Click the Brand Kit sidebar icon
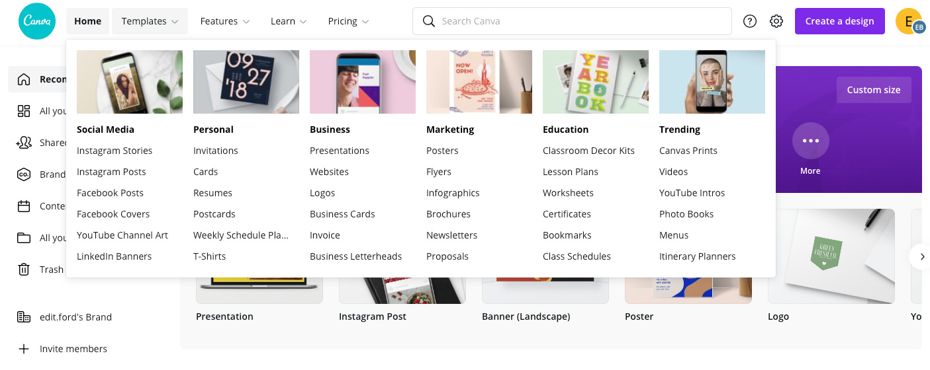 coord(24,174)
